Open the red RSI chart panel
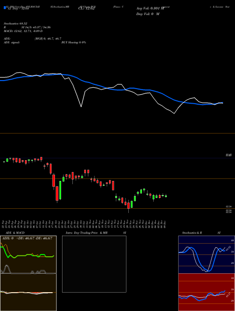 206,292
